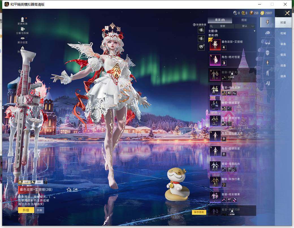Expand the 主题 (3) section arrow
Screen dimensions: 294x228
(x=254, y=31)
